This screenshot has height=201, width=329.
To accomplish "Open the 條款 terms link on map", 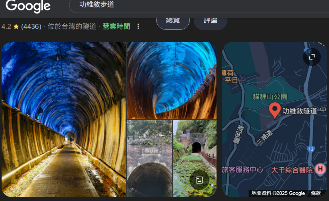I will coord(316,193).
